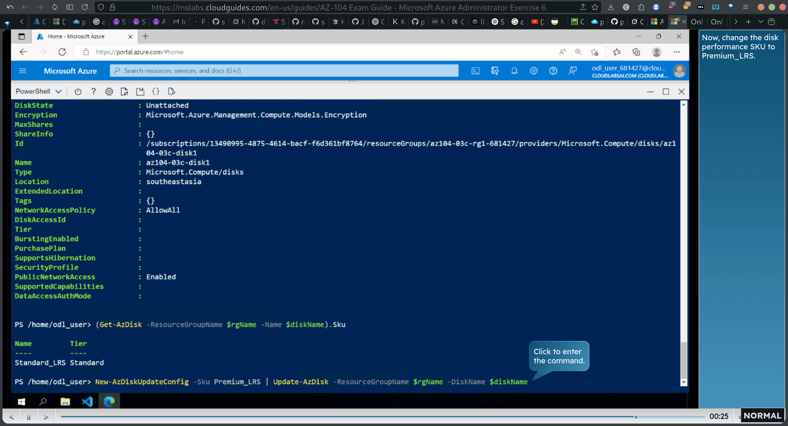Open Cloud Shell web preview icon
The height and width of the screenshot is (426, 788).
[171, 92]
